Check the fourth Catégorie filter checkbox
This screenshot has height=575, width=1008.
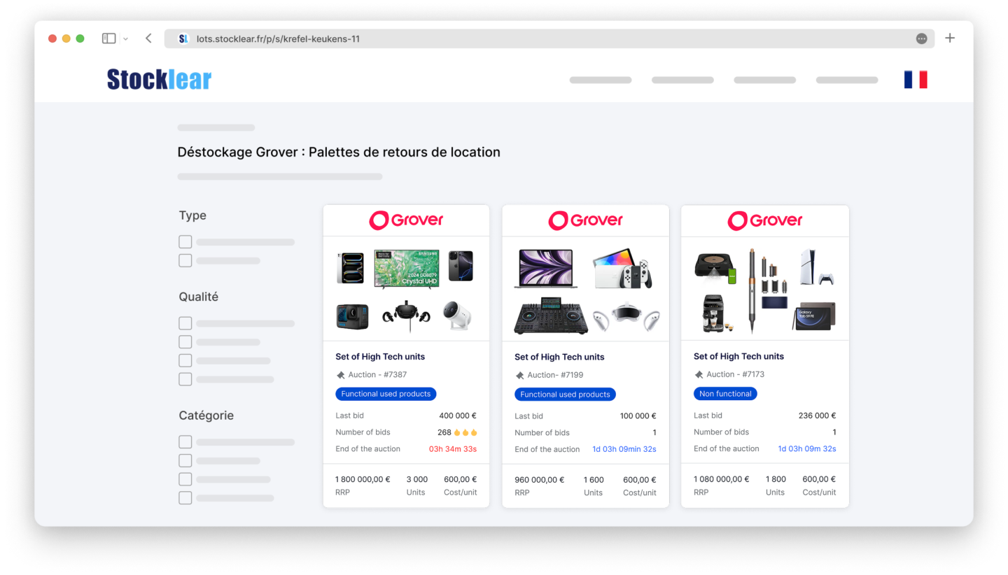pos(185,498)
